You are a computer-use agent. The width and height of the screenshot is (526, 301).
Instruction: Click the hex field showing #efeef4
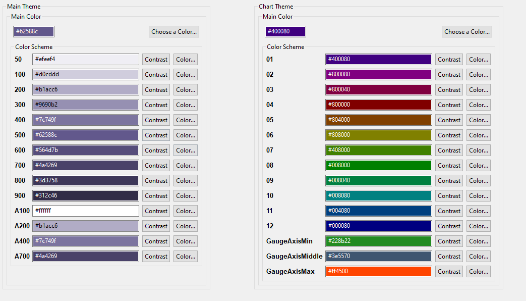(85, 59)
